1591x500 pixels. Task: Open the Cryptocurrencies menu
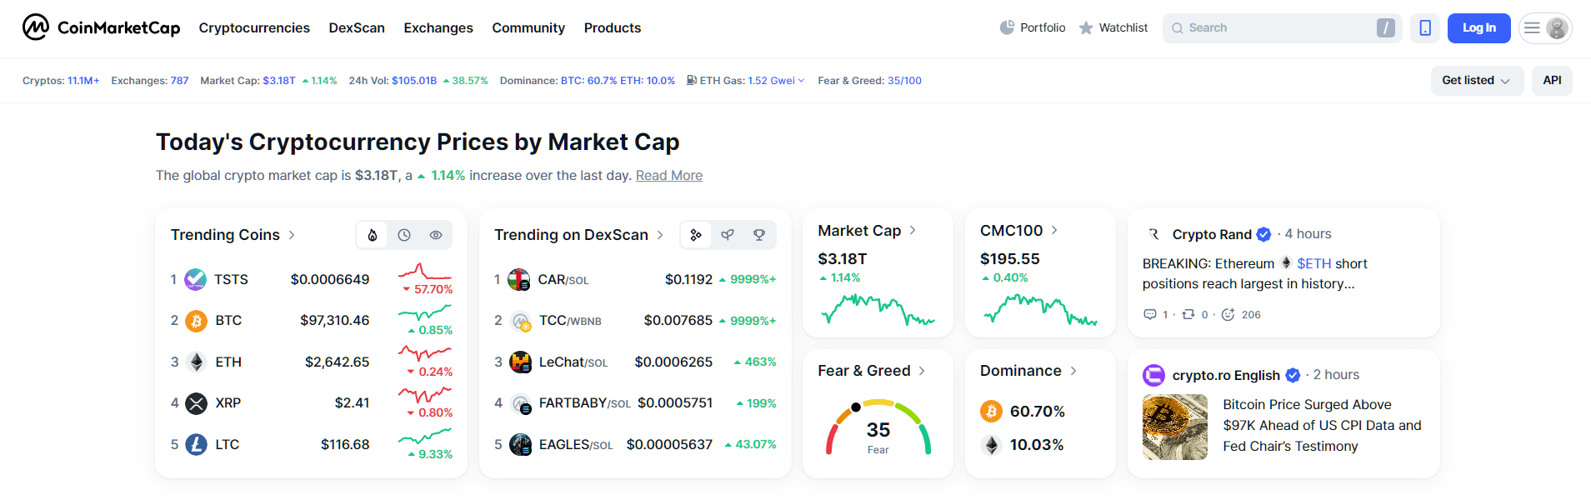click(x=254, y=28)
